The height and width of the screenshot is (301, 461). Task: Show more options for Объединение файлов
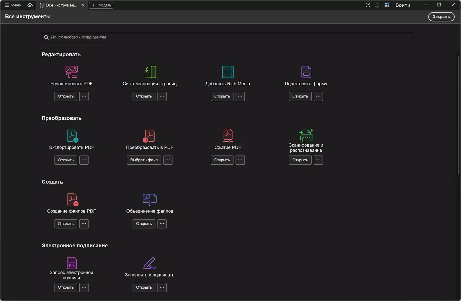click(x=162, y=224)
